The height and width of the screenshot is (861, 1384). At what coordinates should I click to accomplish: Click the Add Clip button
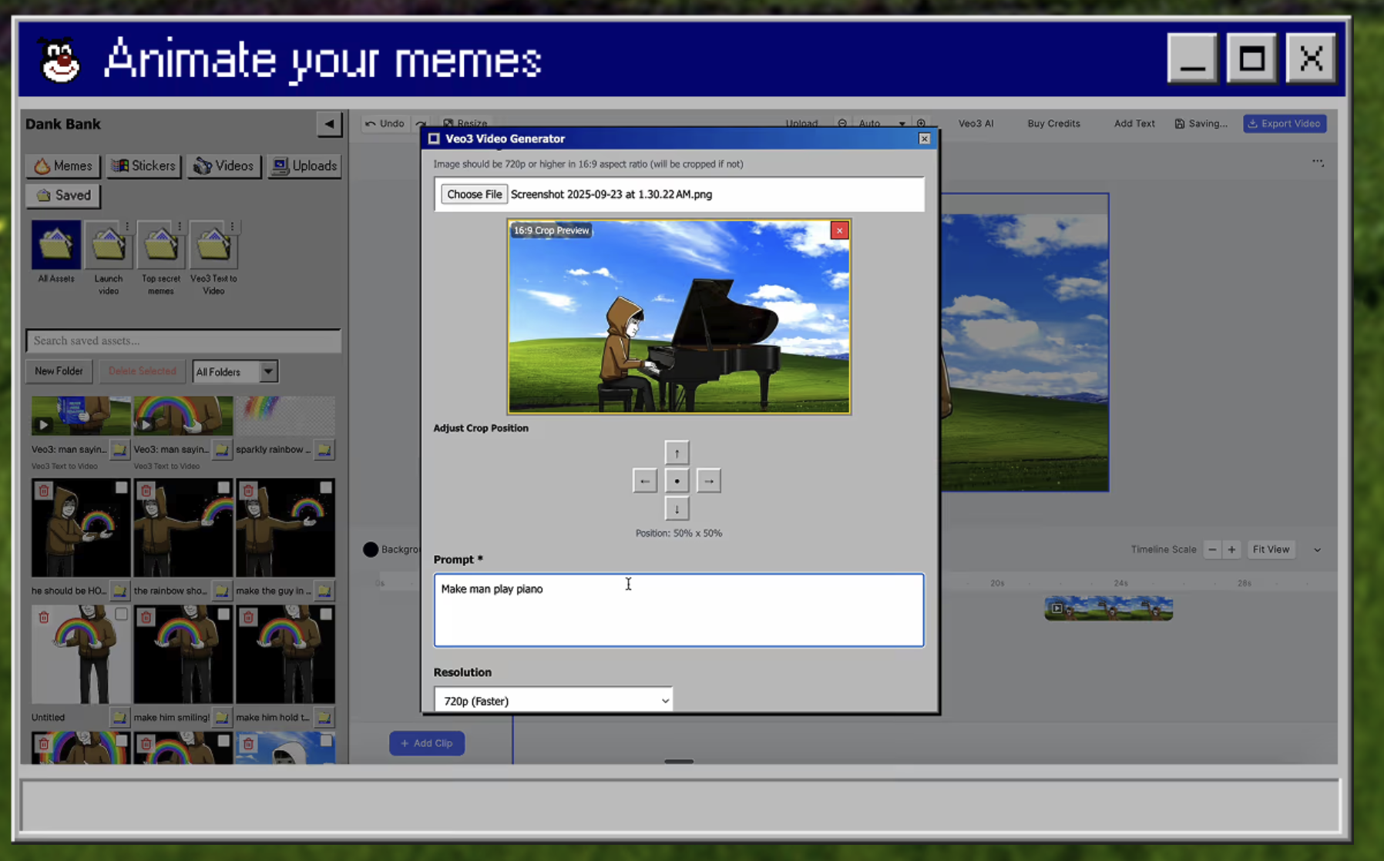[427, 743]
